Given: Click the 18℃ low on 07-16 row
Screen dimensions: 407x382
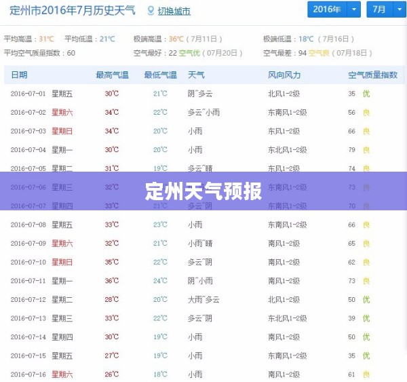Looking at the screenshot, I should pos(160,375).
